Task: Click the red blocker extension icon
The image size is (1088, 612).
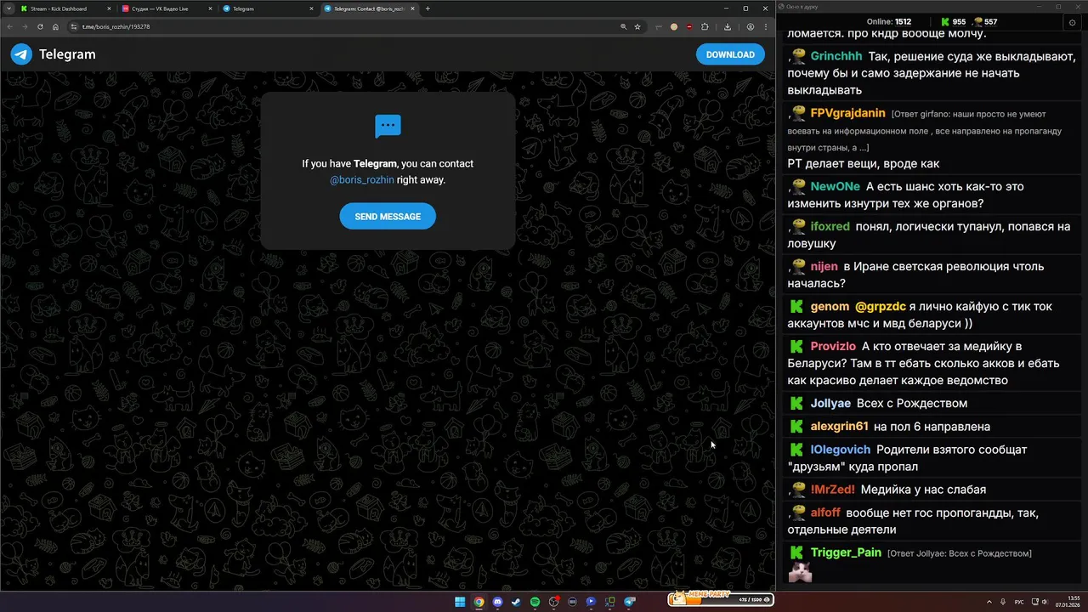Action: click(x=689, y=26)
